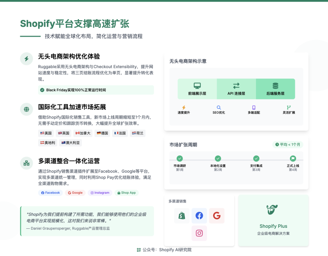
Task: Select the 澳大利亚 country tag
Action: click(70, 143)
